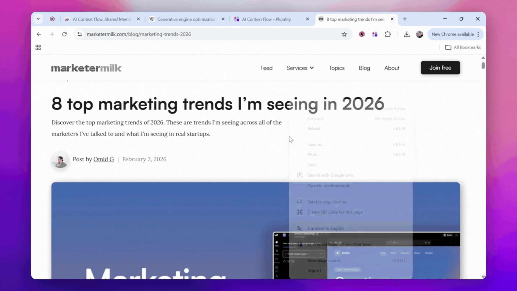Expand the tab search dropdown
The width and height of the screenshot is (517, 291).
pyautogui.click(x=38, y=19)
